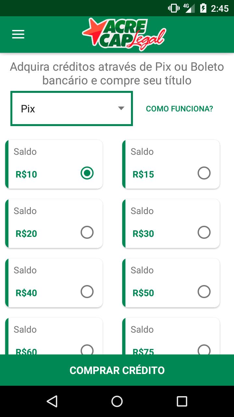The width and height of the screenshot is (234, 417).
Task: Select the R$60 saldo card
Action: tap(54, 336)
